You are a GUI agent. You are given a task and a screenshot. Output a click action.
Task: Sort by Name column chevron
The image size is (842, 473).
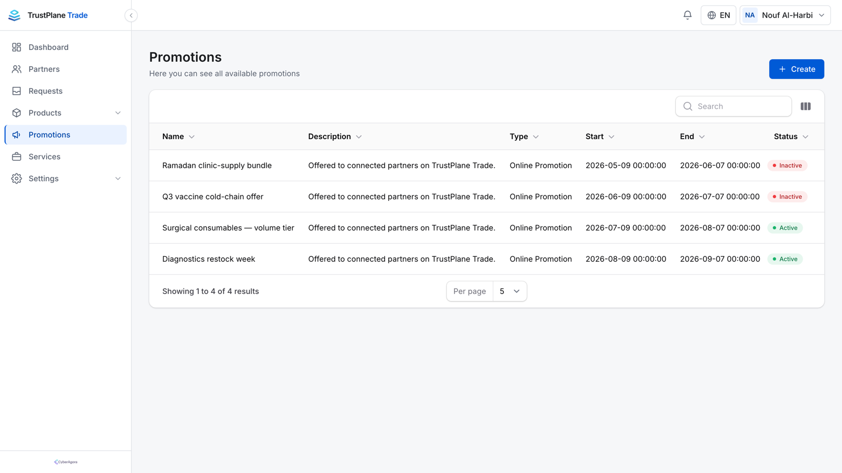pos(192,137)
